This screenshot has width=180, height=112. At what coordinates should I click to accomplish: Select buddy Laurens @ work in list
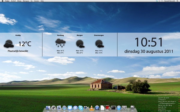(162, 98)
